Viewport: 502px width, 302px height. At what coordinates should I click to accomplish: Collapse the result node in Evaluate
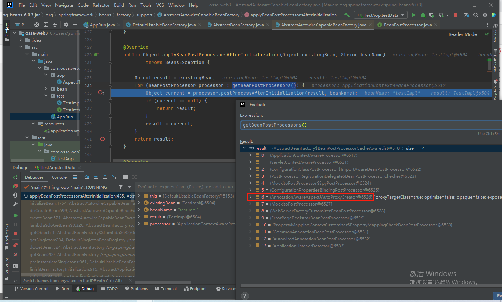tap(244, 148)
